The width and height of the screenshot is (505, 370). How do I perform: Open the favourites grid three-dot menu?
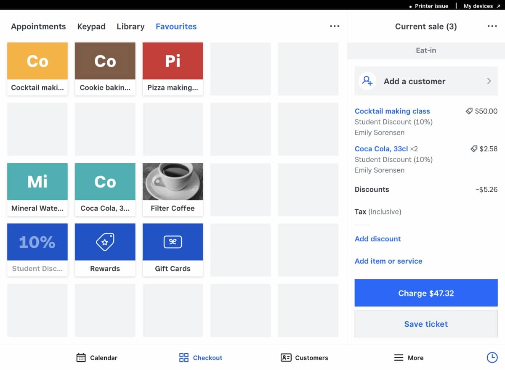coord(335,26)
